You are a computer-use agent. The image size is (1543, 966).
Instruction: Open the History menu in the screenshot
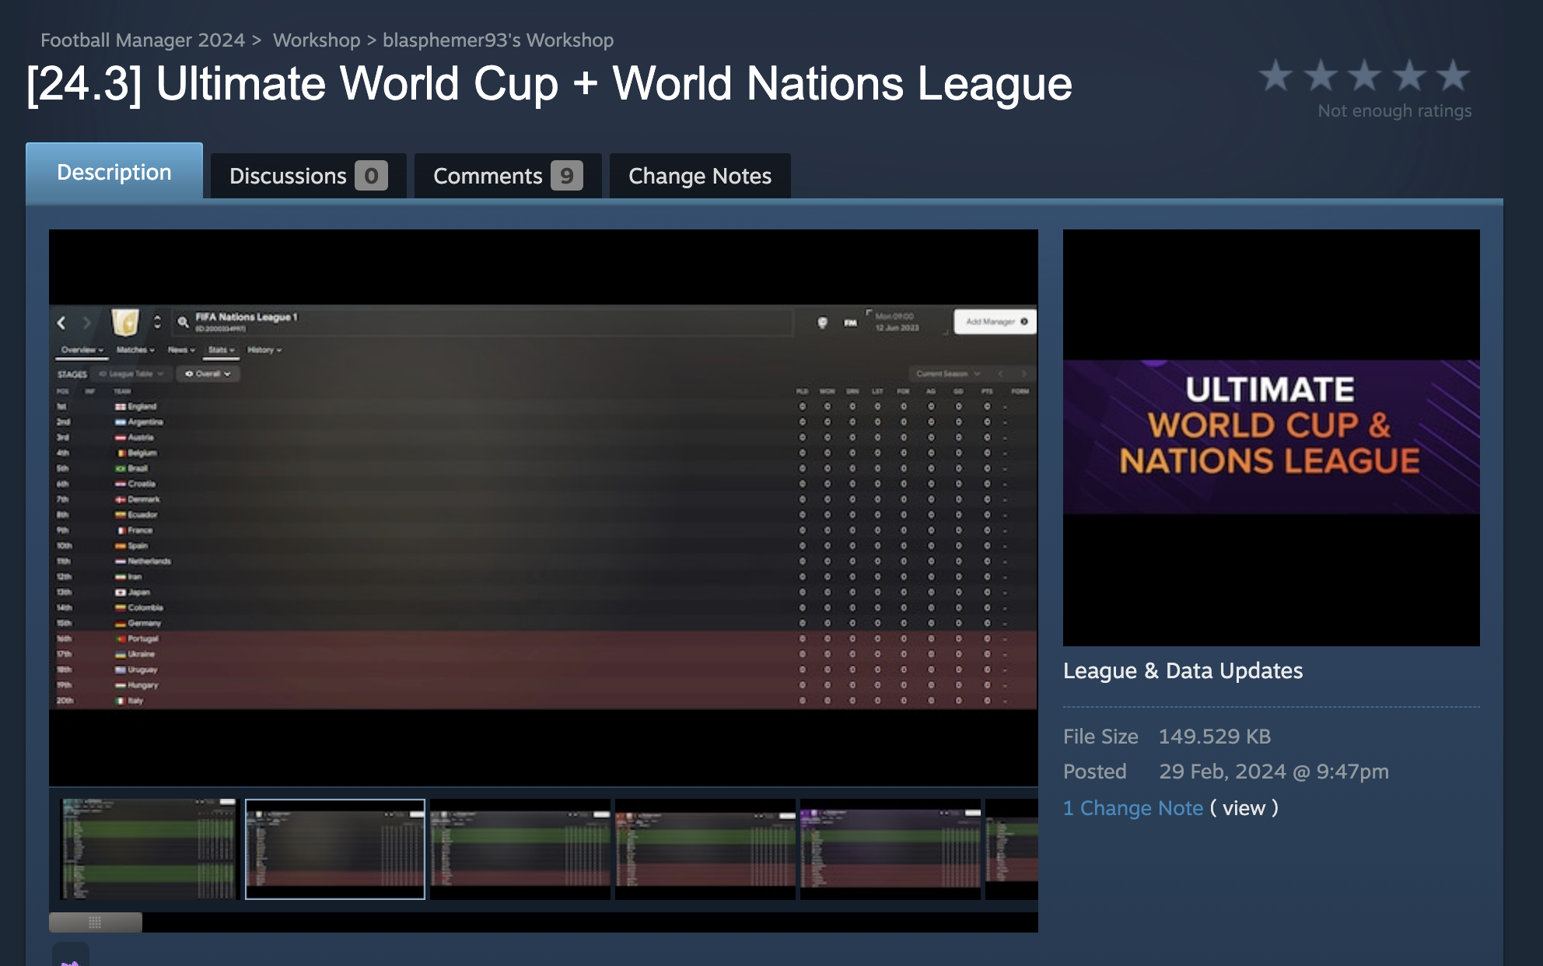coord(264,350)
